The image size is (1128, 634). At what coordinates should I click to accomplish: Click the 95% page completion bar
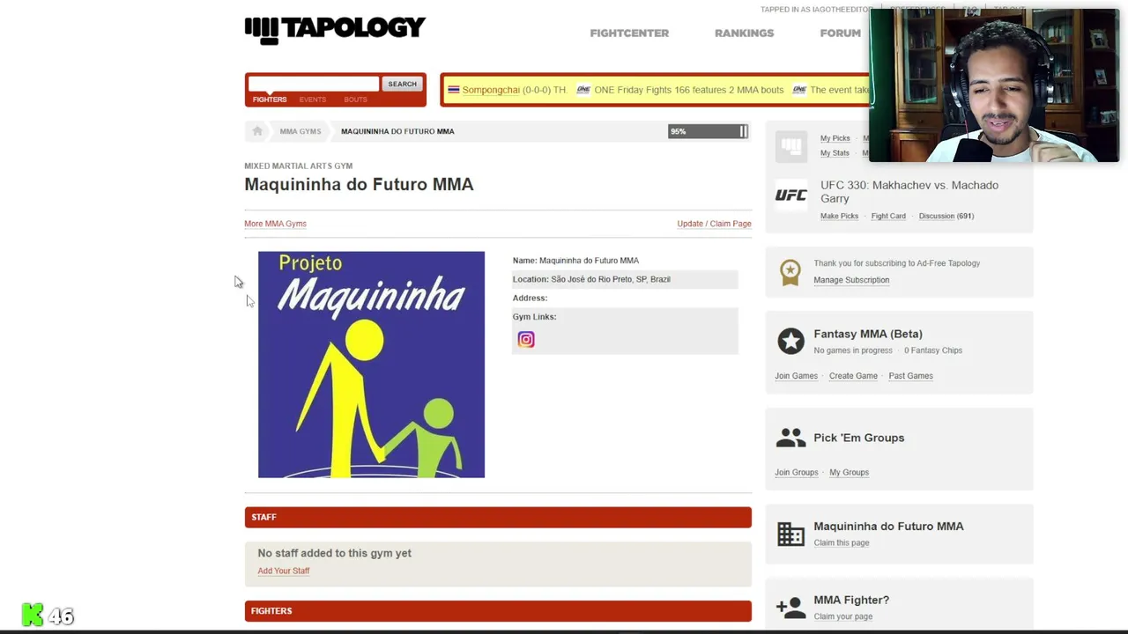click(708, 131)
